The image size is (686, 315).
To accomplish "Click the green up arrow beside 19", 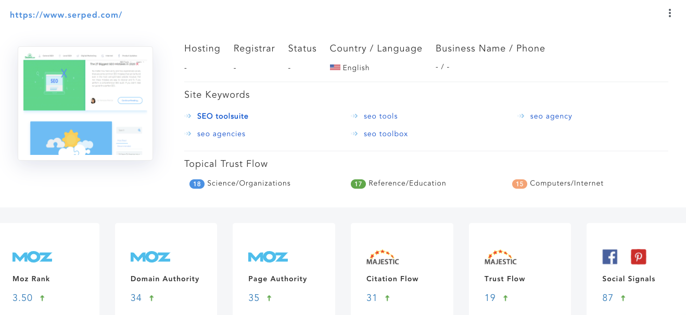I will pos(505,298).
